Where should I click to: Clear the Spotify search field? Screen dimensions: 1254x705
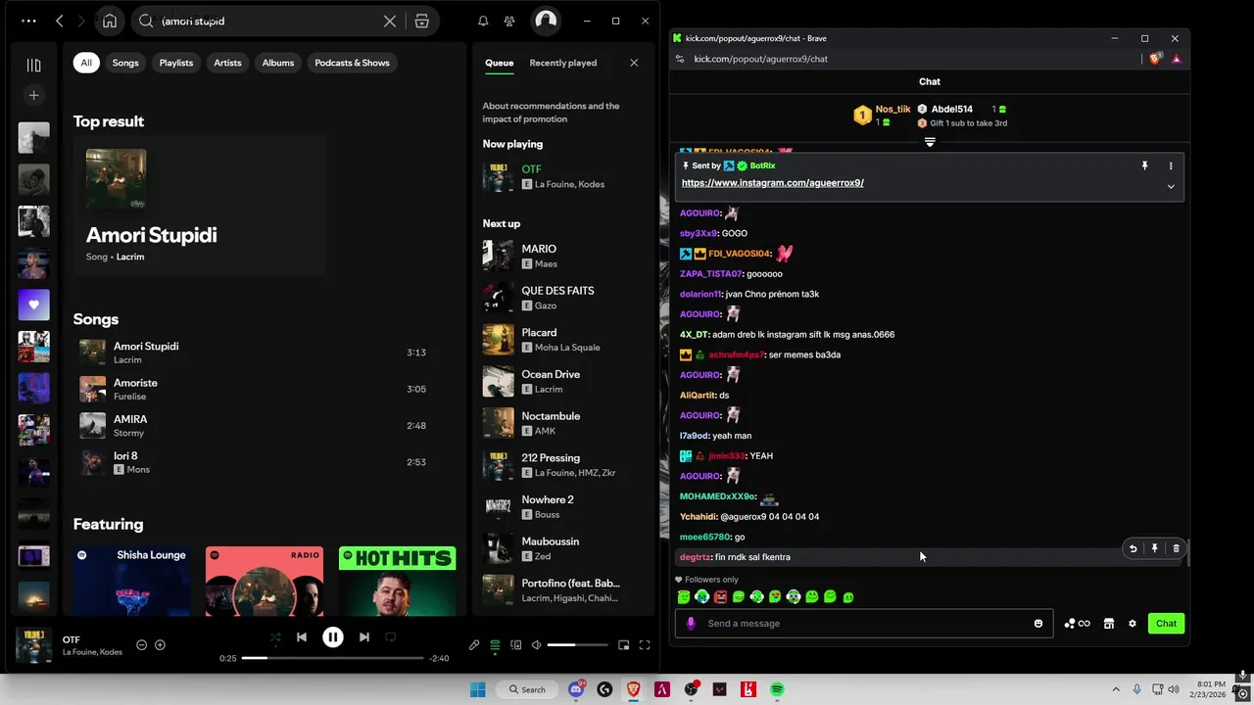390,21
